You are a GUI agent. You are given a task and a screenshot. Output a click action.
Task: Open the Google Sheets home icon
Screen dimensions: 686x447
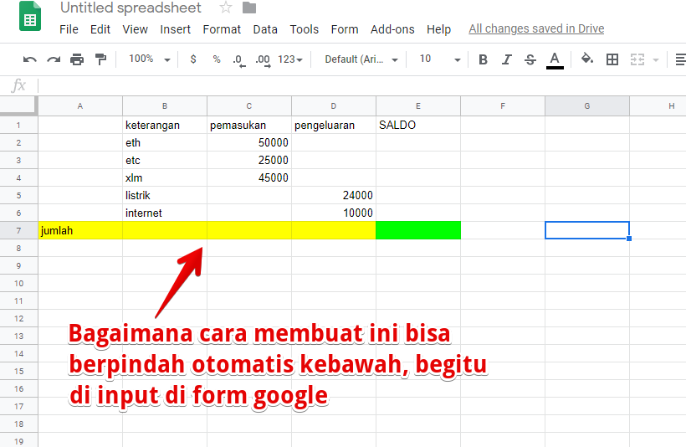[x=30, y=16]
